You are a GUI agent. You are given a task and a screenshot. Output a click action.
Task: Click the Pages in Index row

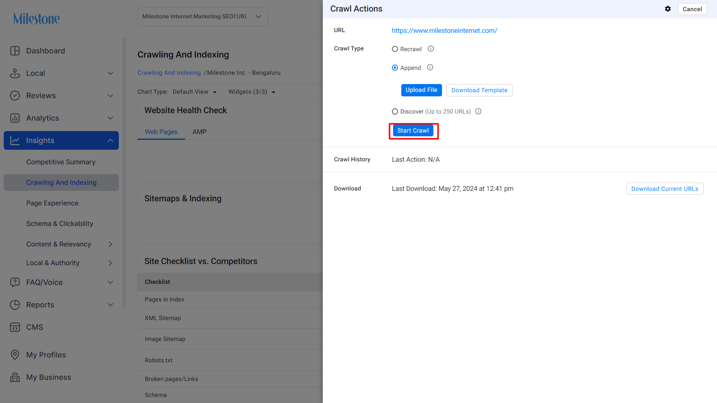[230, 300]
